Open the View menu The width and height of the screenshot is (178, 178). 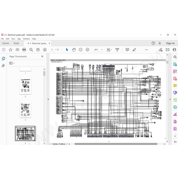coord(13,39)
